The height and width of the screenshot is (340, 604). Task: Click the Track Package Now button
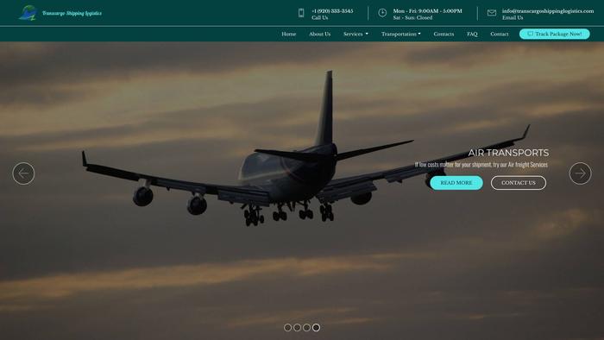554,34
